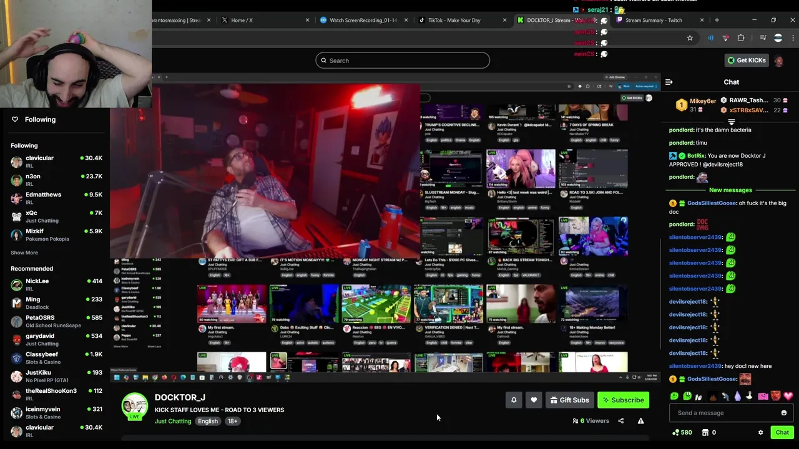The image size is (799, 449).
Task: Open Ming Deadlock channel
Action: [x=56, y=303]
